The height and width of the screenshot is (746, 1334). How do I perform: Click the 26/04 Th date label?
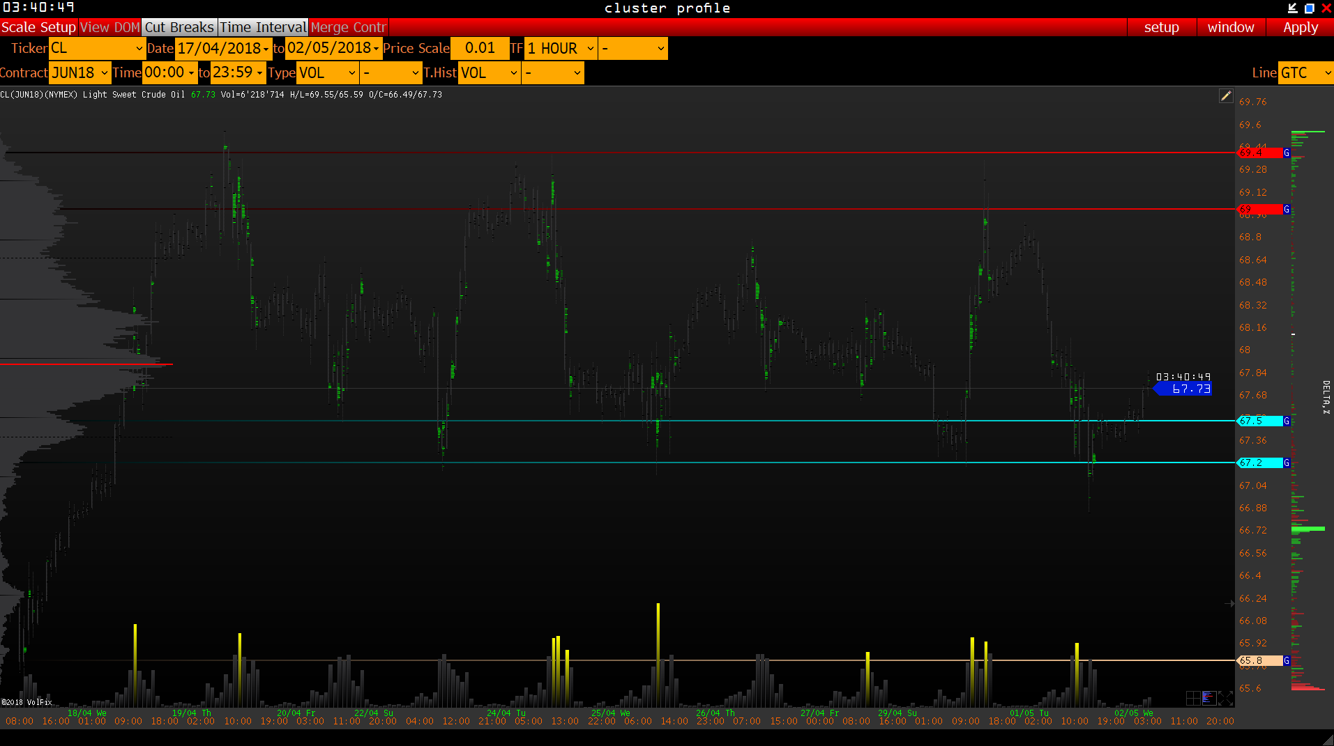[715, 713]
